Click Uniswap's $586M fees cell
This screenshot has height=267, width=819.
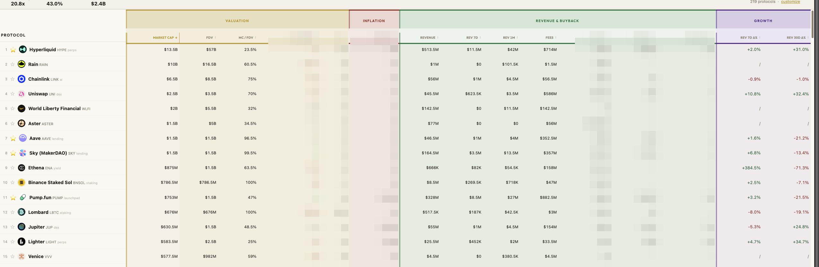click(x=550, y=94)
